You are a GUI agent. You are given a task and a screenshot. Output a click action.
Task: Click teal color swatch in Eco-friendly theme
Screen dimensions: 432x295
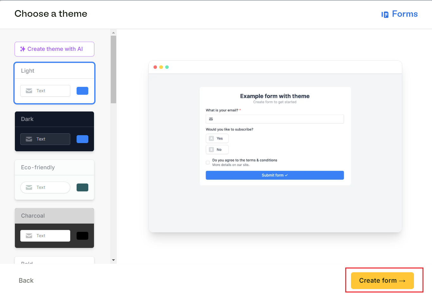click(82, 187)
